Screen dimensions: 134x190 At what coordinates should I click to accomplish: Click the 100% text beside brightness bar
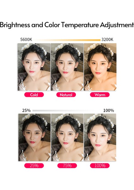coord(109,111)
